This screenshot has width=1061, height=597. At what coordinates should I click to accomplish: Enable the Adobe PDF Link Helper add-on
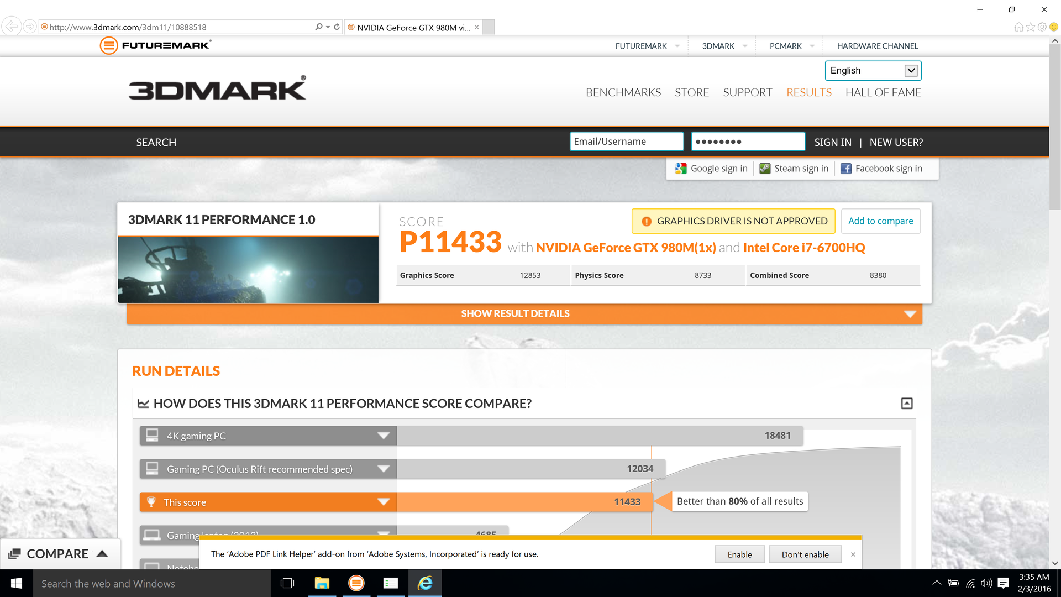pyautogui.click(x=739, y=554)
